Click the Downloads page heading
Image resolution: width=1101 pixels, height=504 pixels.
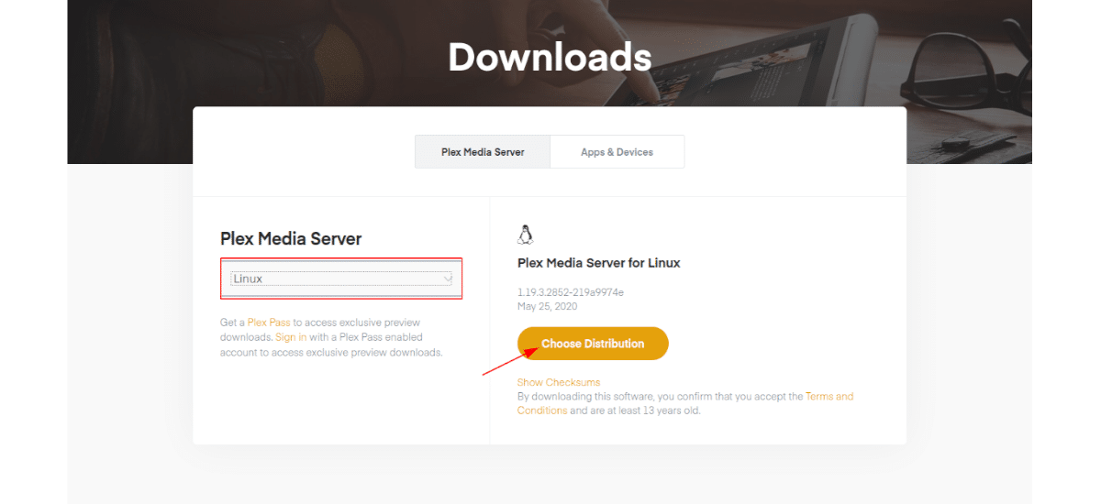click(x=550, y=57)
